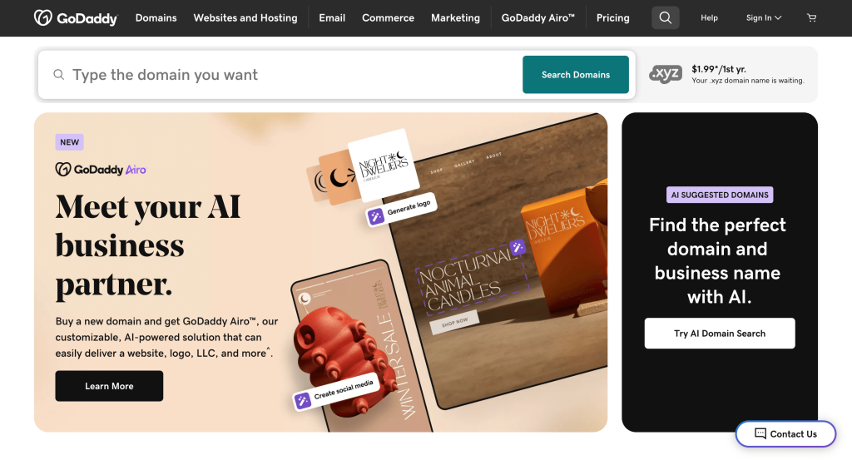
Task: Open the Domains menu
Action: (156, 18)
